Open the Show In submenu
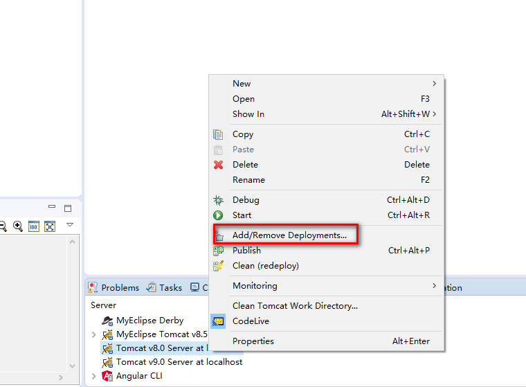The width and height of the screenshot is (526, 387). [x=327, y=114]
